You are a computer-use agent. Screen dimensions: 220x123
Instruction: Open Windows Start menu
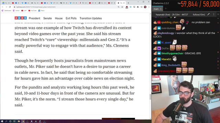tap(2, 121)
